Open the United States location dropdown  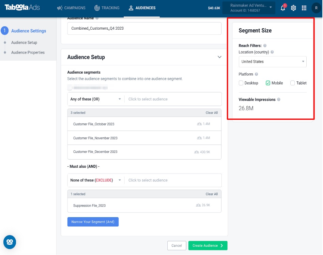click(x=273, y=61)
